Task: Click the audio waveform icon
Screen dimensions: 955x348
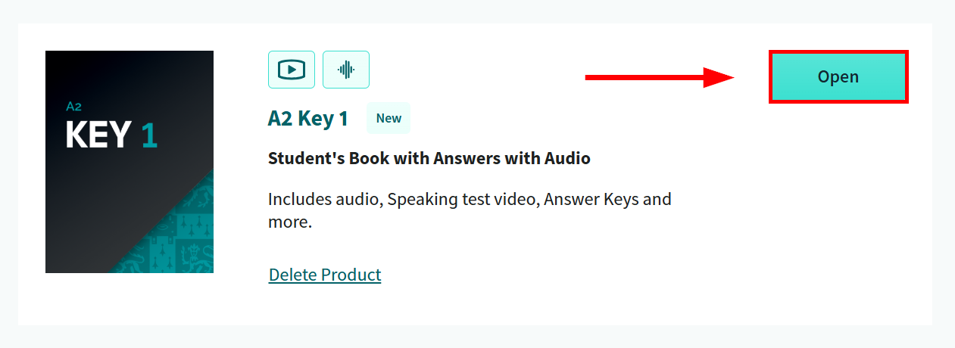Action: (346, 70)
